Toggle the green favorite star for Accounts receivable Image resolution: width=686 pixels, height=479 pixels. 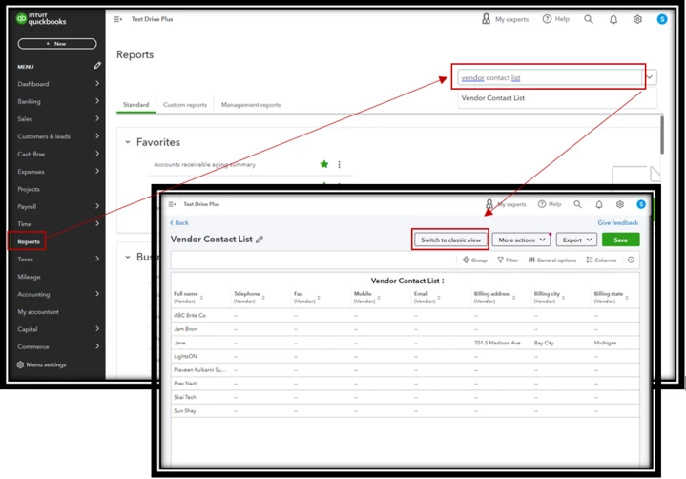[x=324, y=164]
